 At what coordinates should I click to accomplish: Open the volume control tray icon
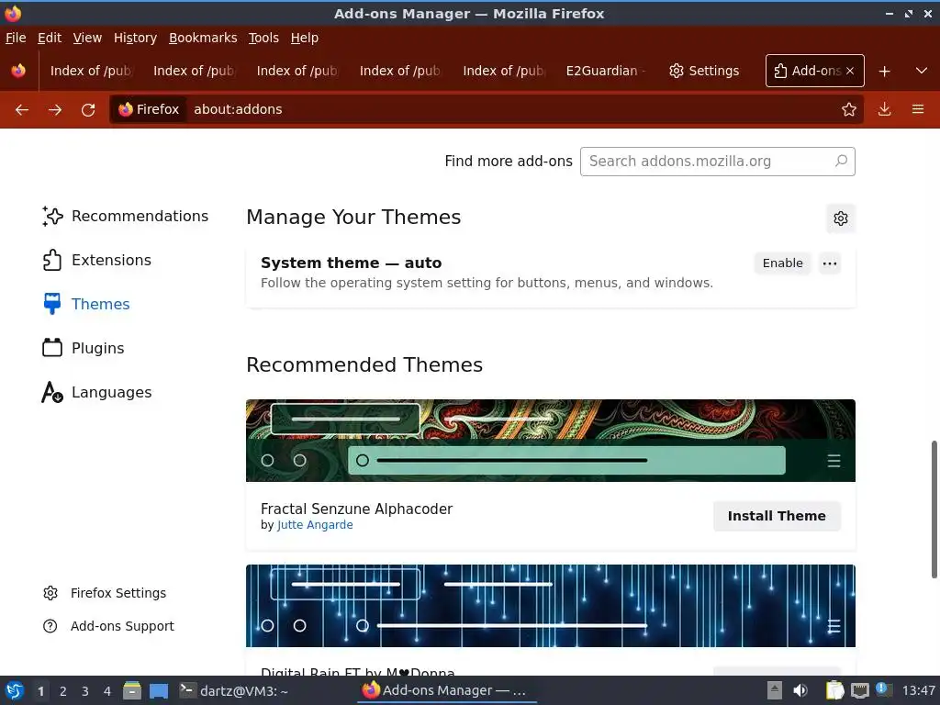coord(800,690)
